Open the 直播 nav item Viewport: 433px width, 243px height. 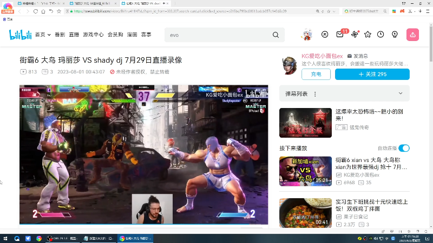[x=74, y=35]
